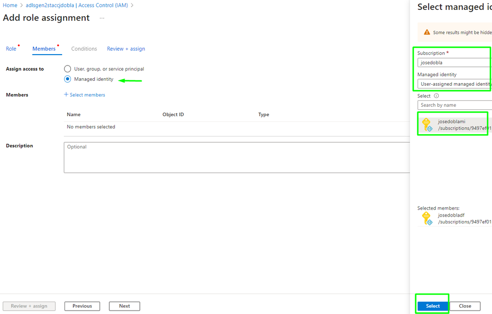This screenshot has width=492, height=314.
Task: Click the josedobladf selected member entry
Action: coord(455,219)
